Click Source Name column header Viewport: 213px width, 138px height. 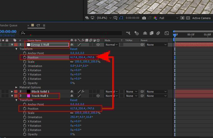click(34, 40)
